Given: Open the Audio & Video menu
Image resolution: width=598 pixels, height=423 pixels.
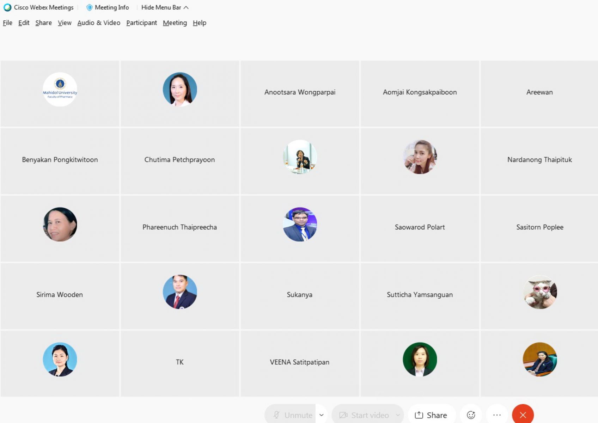Looking at the screenshot, I should [99, 23].
